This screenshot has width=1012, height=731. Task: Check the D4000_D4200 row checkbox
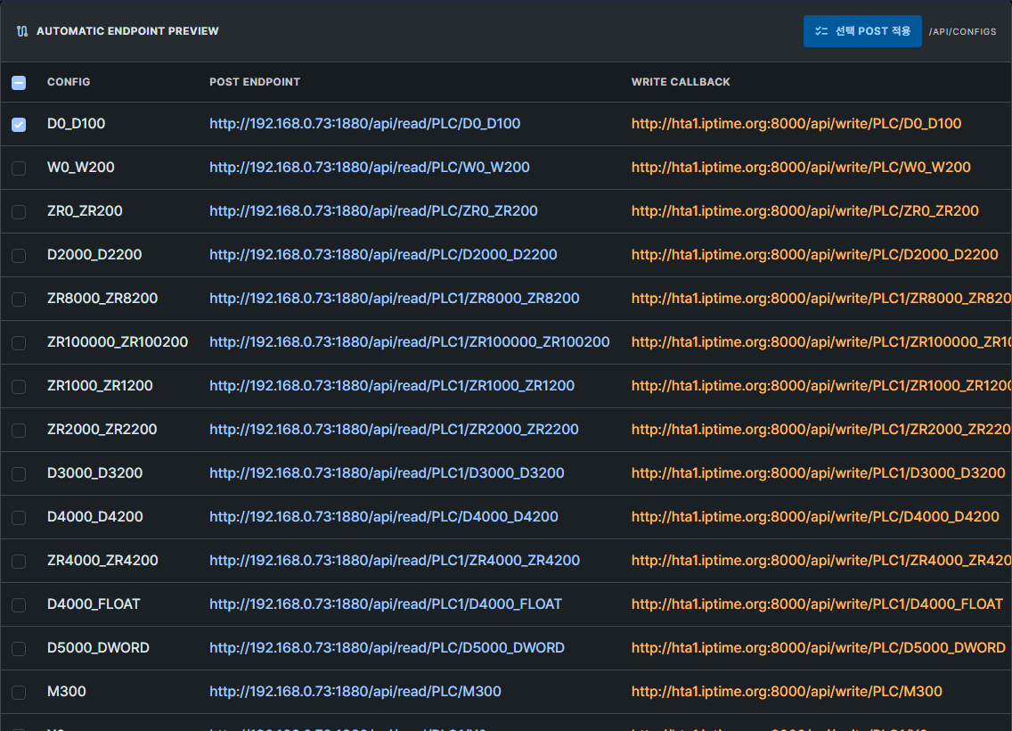(x=19, y=517)
